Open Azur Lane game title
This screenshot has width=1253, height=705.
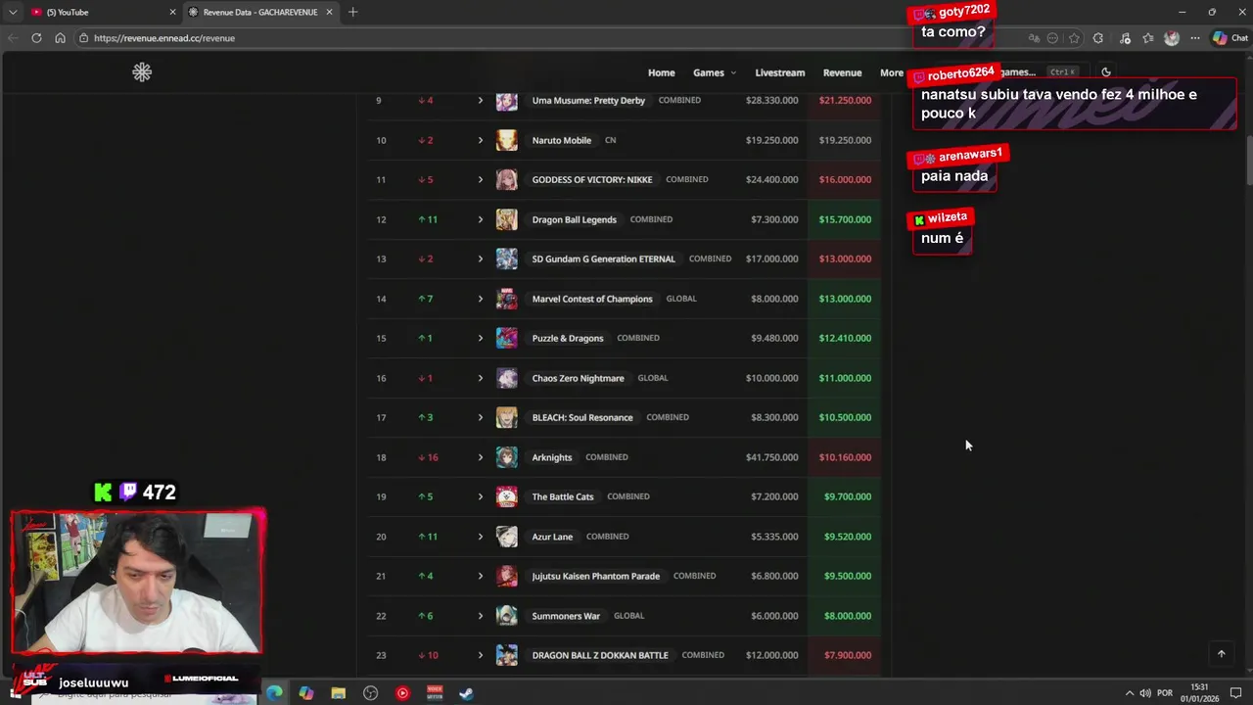(x=552, y=537)
